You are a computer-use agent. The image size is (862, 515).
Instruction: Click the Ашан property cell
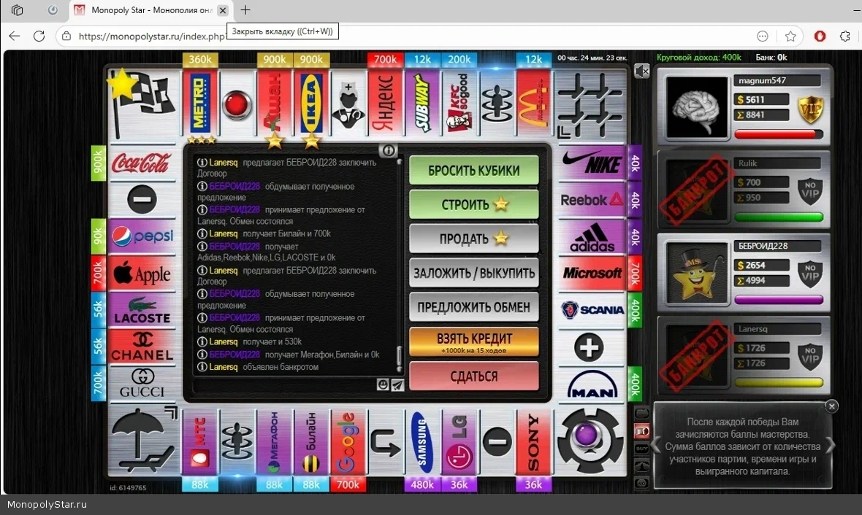pos(275,102)
